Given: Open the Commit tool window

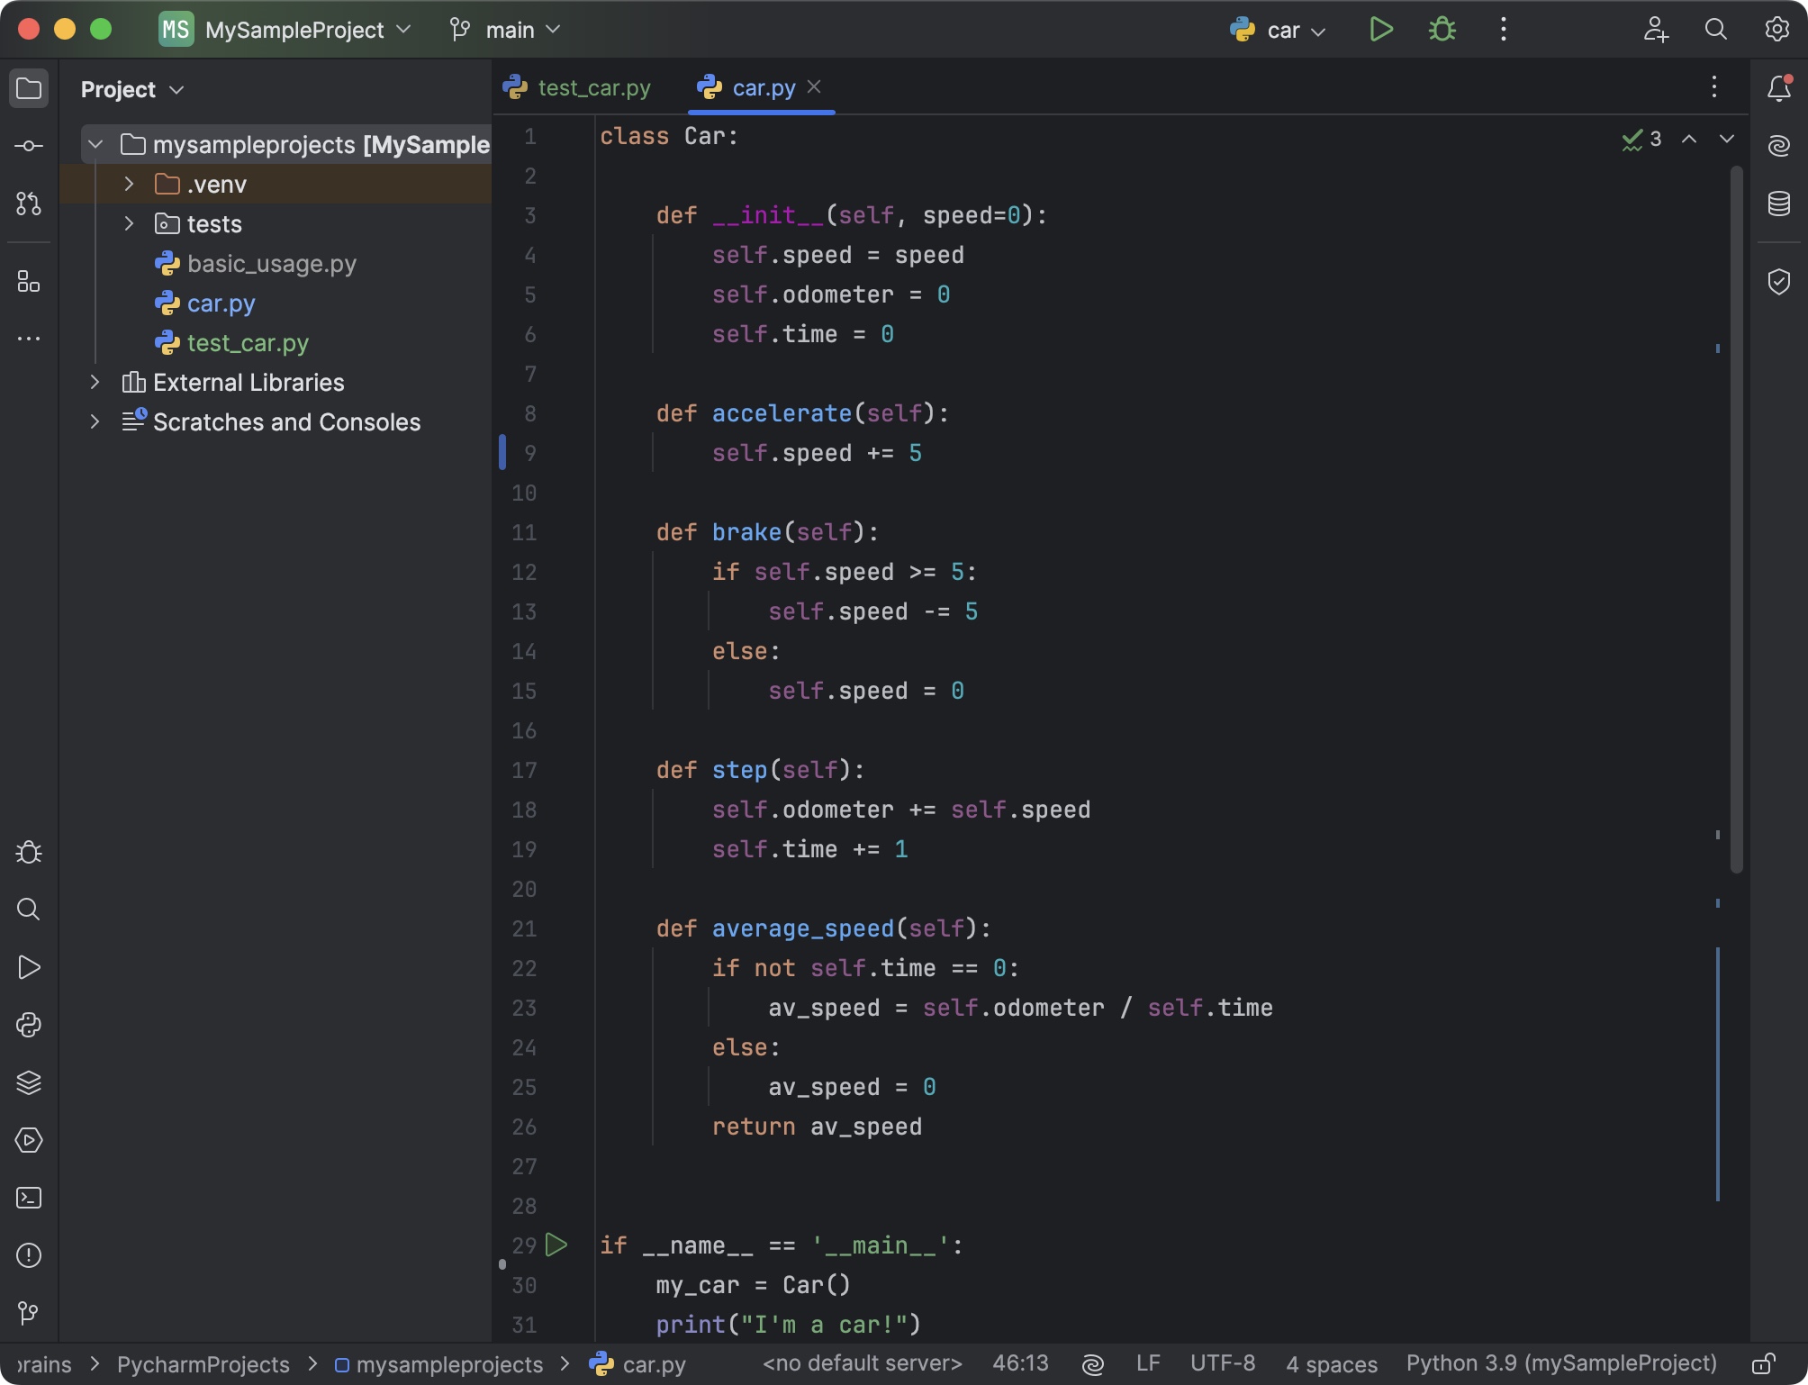Looking at the screenshot, I should pyautogui.click(x=28, y=144).
